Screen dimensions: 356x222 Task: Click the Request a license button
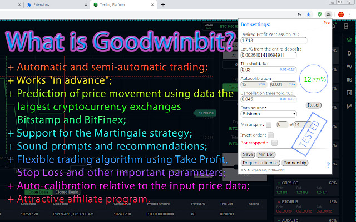point(260,163)
